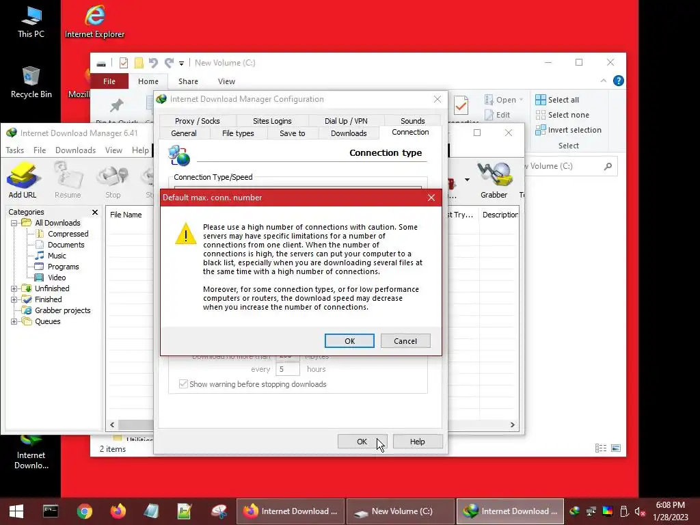The width and height of the screenshot is (700, 525).
Task: Open the Sounds tab
Action: click(x=412, y=121)
